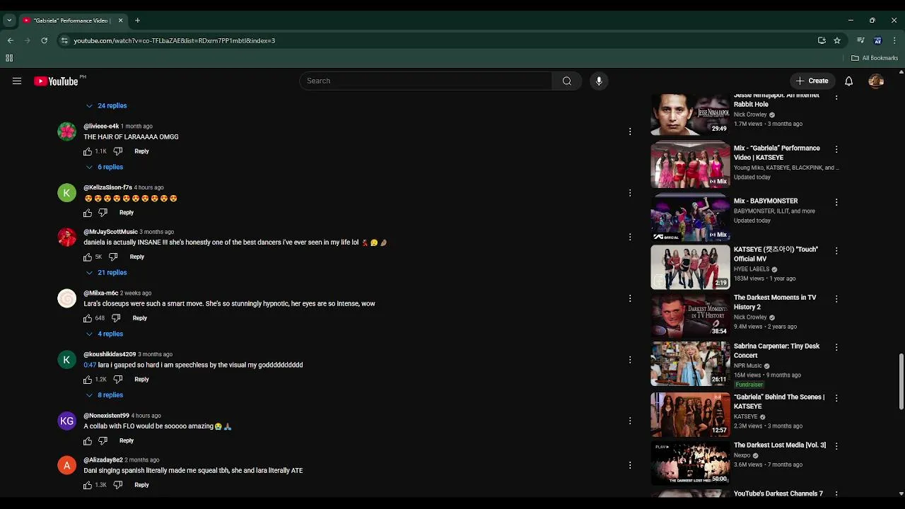Dislike the @KelizaSison-f7s emoji comment
The width and height of the screenshot is (905, 509).
tap(103, 213)
